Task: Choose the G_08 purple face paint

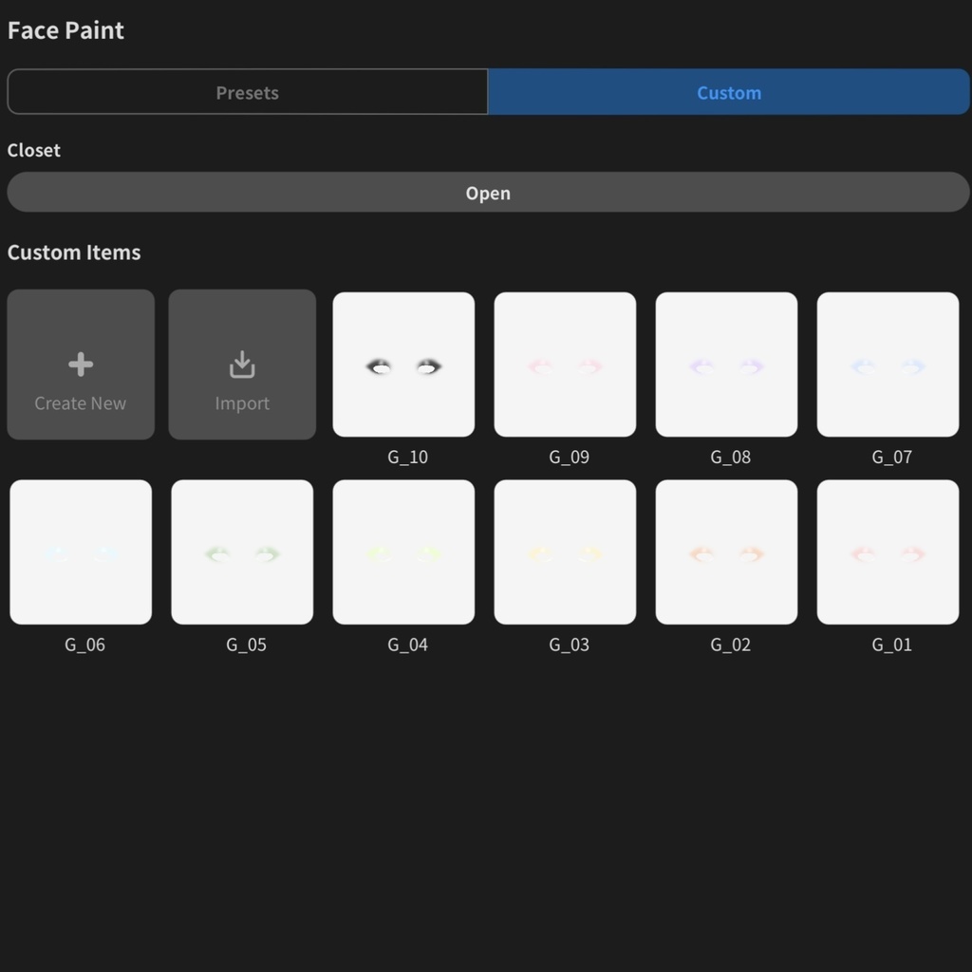Action: tap(726, 364)
